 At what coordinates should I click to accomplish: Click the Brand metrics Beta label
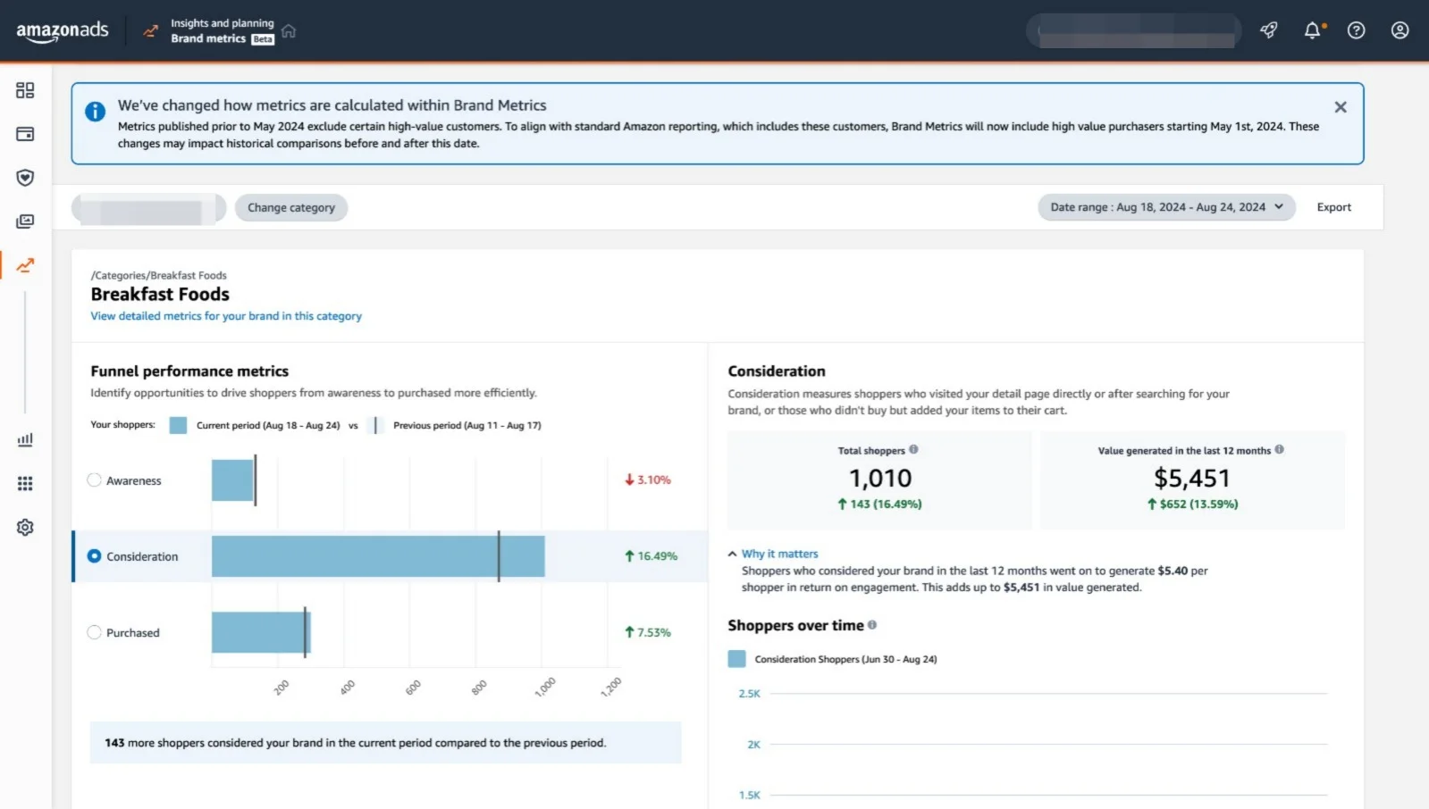tap(223, 38)
